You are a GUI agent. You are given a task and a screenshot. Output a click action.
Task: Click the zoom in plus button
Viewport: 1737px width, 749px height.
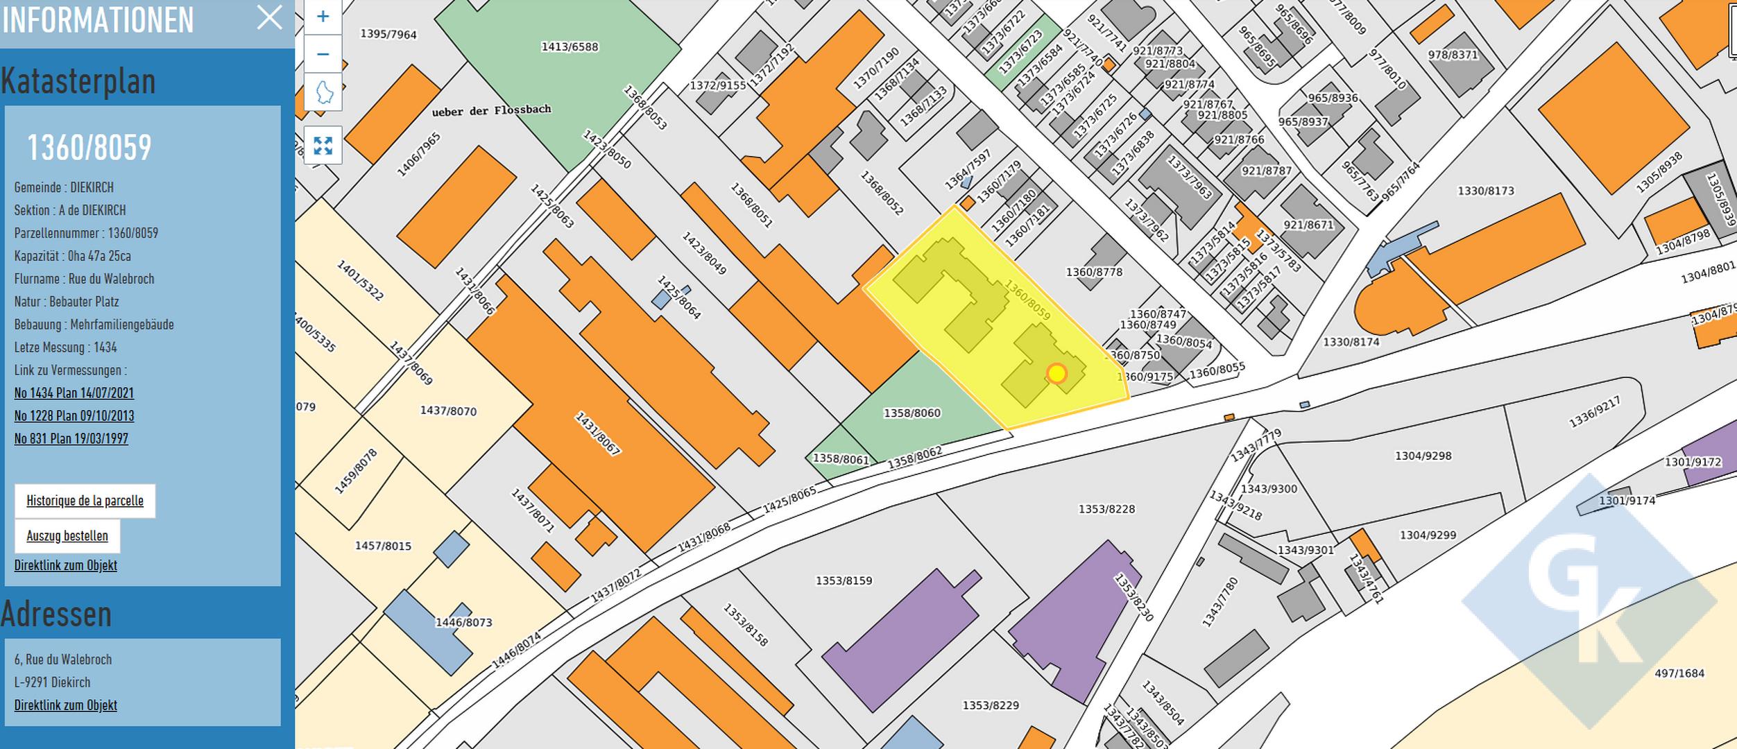323,17
